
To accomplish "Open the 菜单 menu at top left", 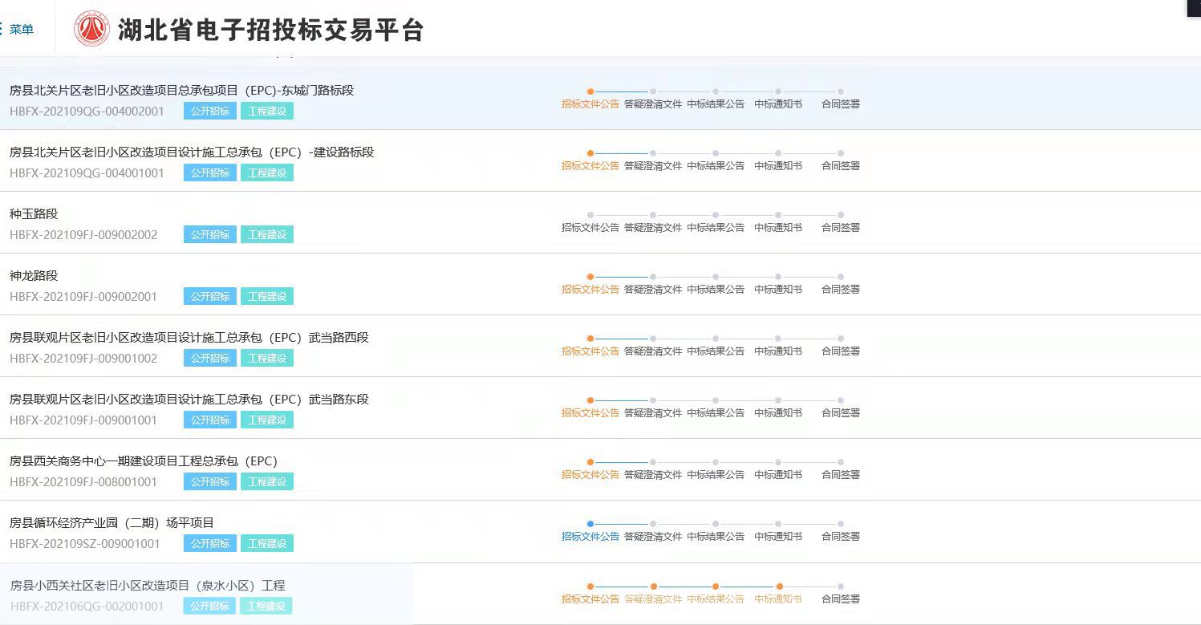I will point(19,30).
